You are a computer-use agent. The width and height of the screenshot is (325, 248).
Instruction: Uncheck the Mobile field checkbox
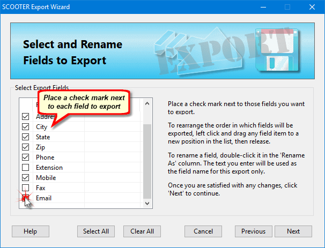pos(26,177)
